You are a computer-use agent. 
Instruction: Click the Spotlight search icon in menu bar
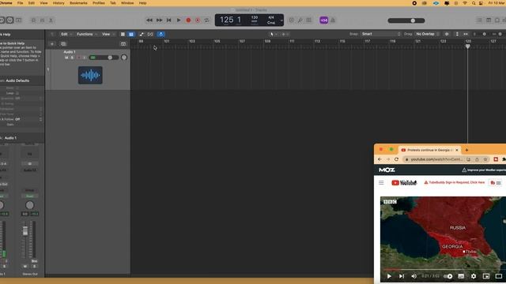pyautogui.click(x=474, y=3)
